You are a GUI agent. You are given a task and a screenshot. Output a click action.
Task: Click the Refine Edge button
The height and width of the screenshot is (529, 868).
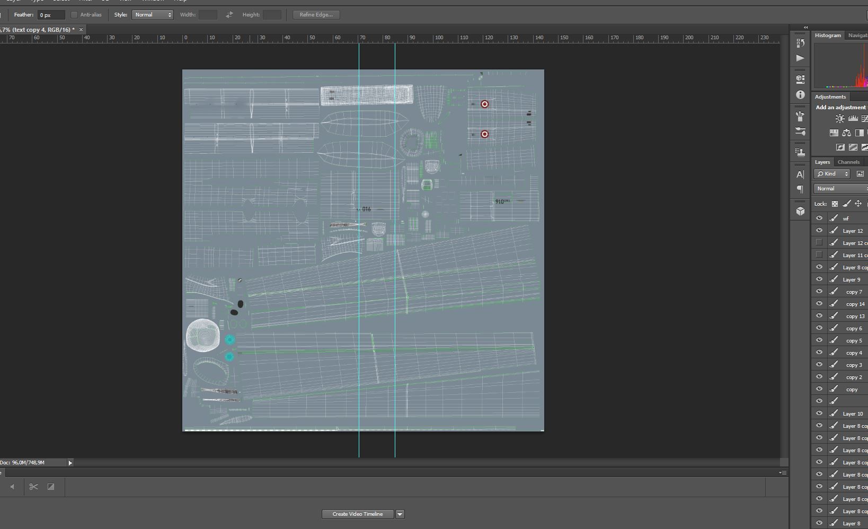316,15
